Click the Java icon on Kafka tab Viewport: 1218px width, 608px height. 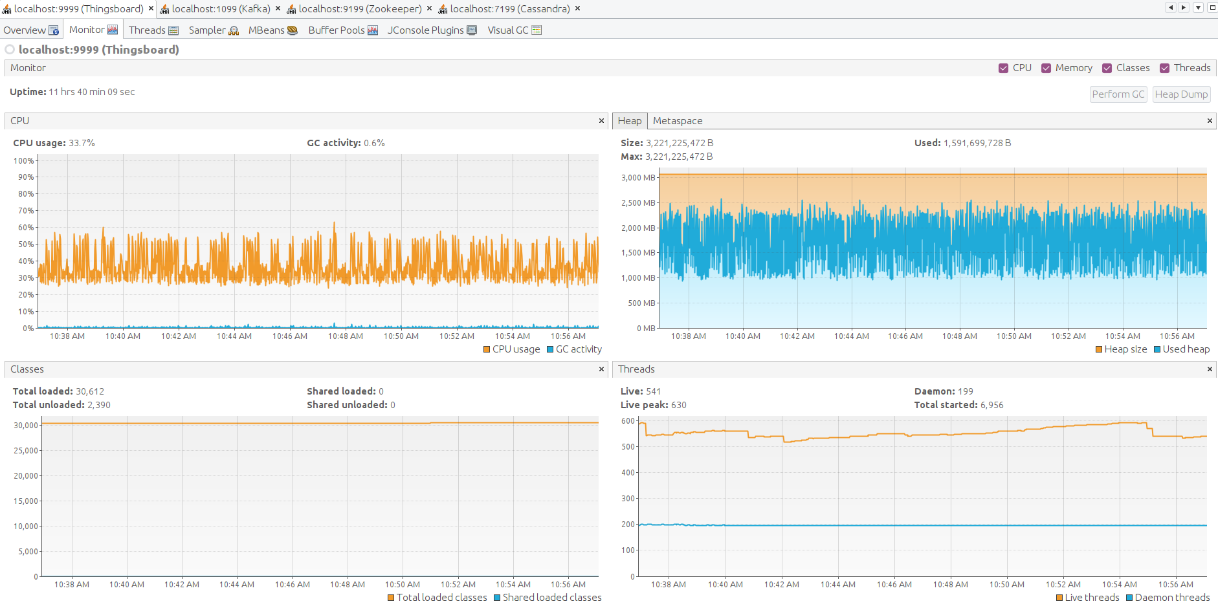tap(165, 9)
